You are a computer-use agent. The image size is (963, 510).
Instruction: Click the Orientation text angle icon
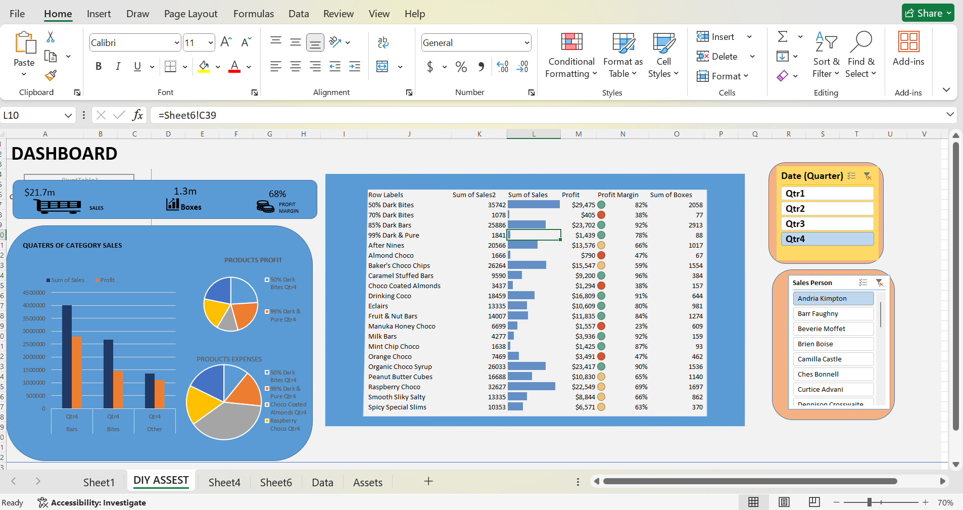pos(335,42)
